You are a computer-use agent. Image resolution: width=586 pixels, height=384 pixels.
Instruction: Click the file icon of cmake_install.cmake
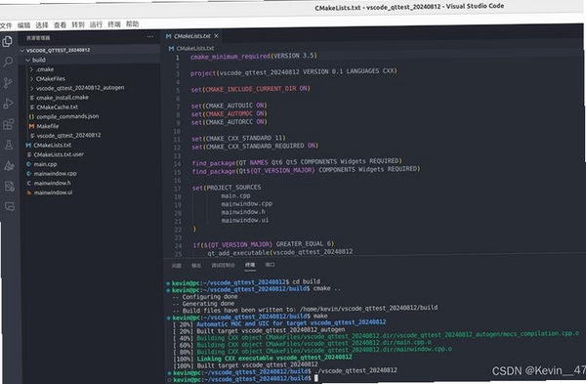tap(32, 98)
